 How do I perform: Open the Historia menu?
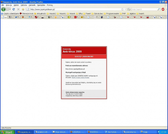24,5
